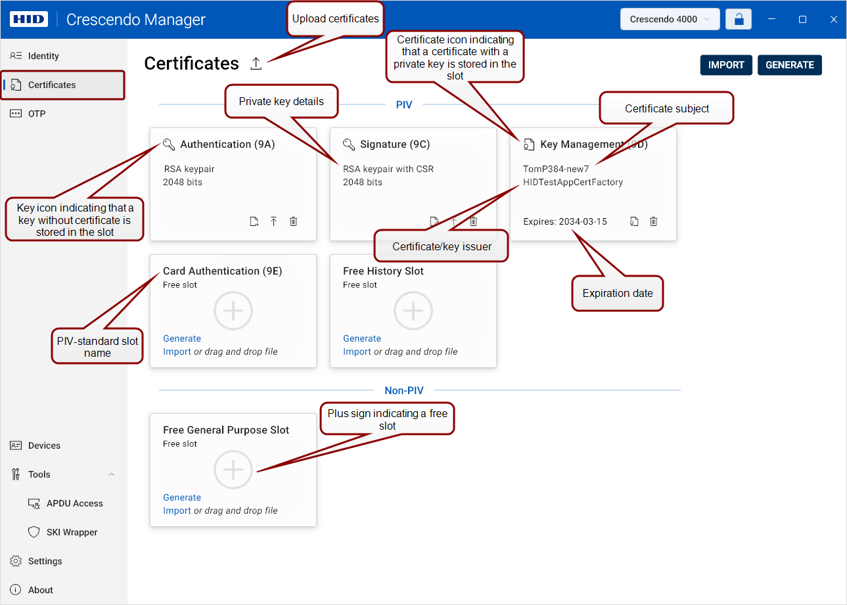Click the HIDTestAppCertFactory issuer text
This screenshot has width=847, height=605.
573,182
